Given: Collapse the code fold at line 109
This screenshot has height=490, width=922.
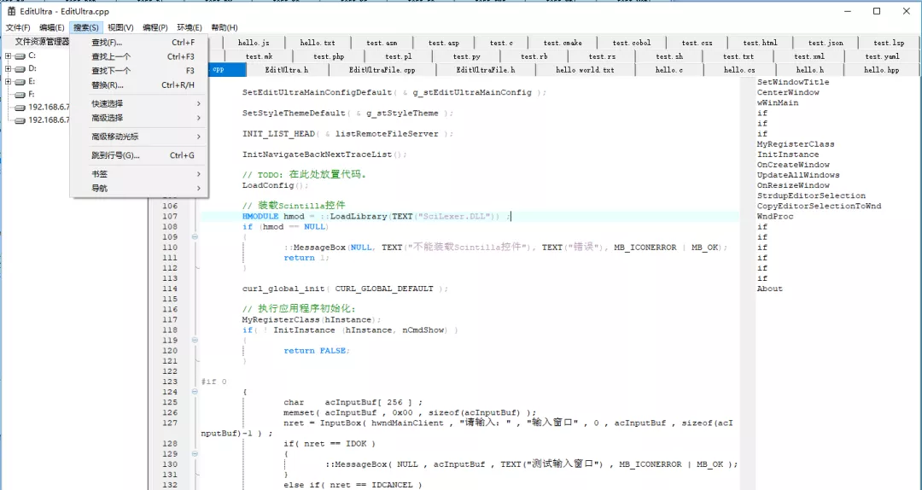Looking at the screenshot, I should pyautogui.click(x=195, y=237).
